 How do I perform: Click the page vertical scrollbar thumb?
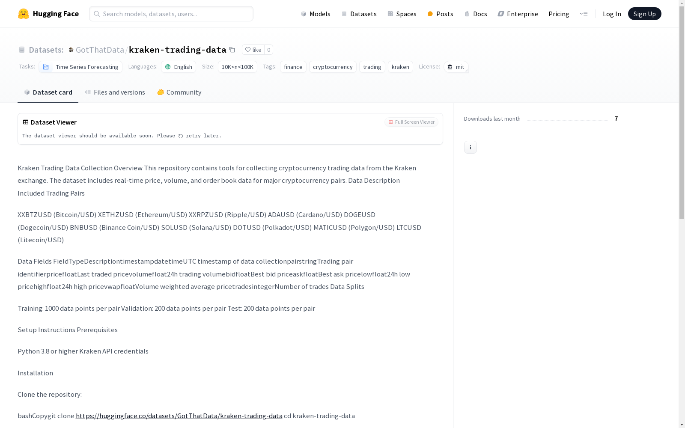(682, 113)
